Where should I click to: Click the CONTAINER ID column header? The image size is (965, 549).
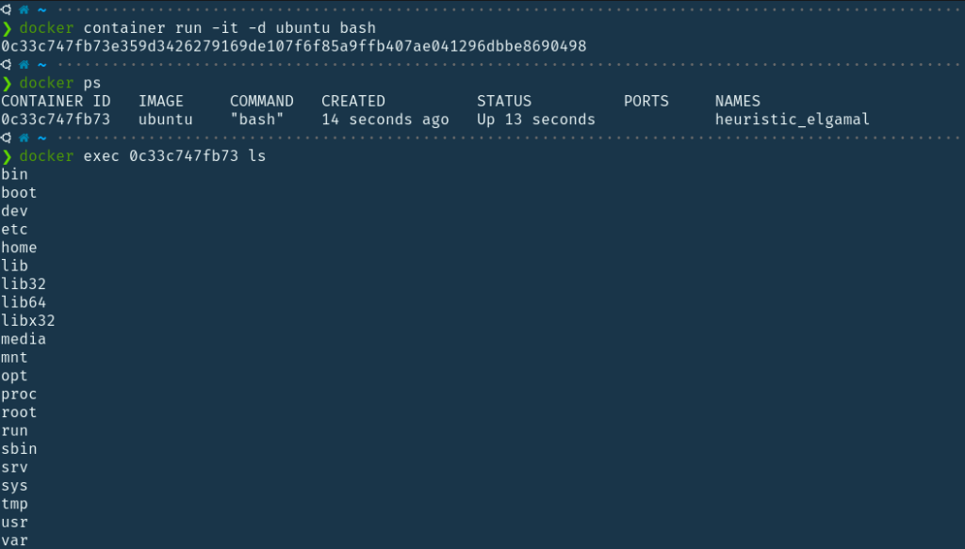pos(56,101)
